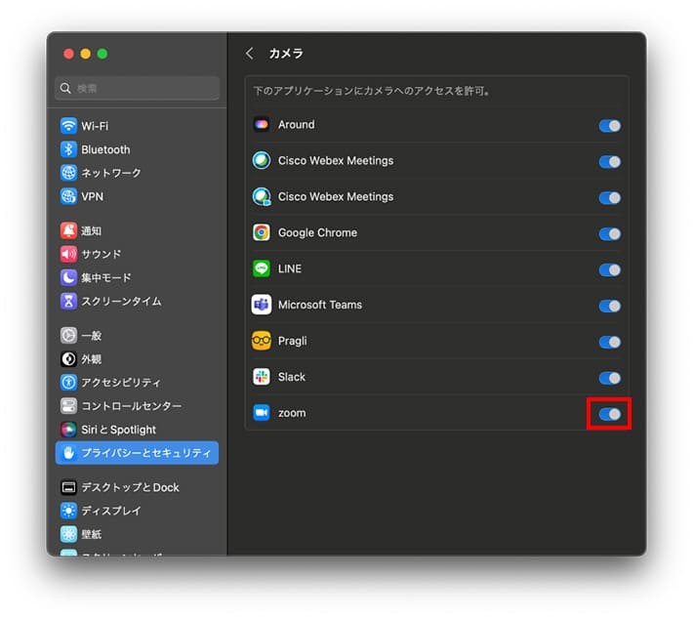Screen dimensions: 693x618
Task: Click the zoom label
Action: point(292,413)
